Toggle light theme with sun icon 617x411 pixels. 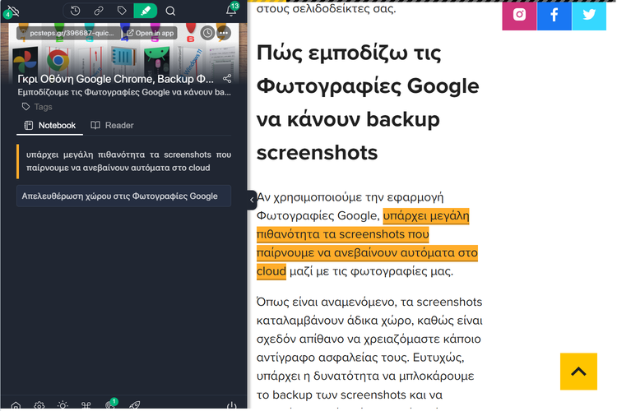(x=63, y=405)
